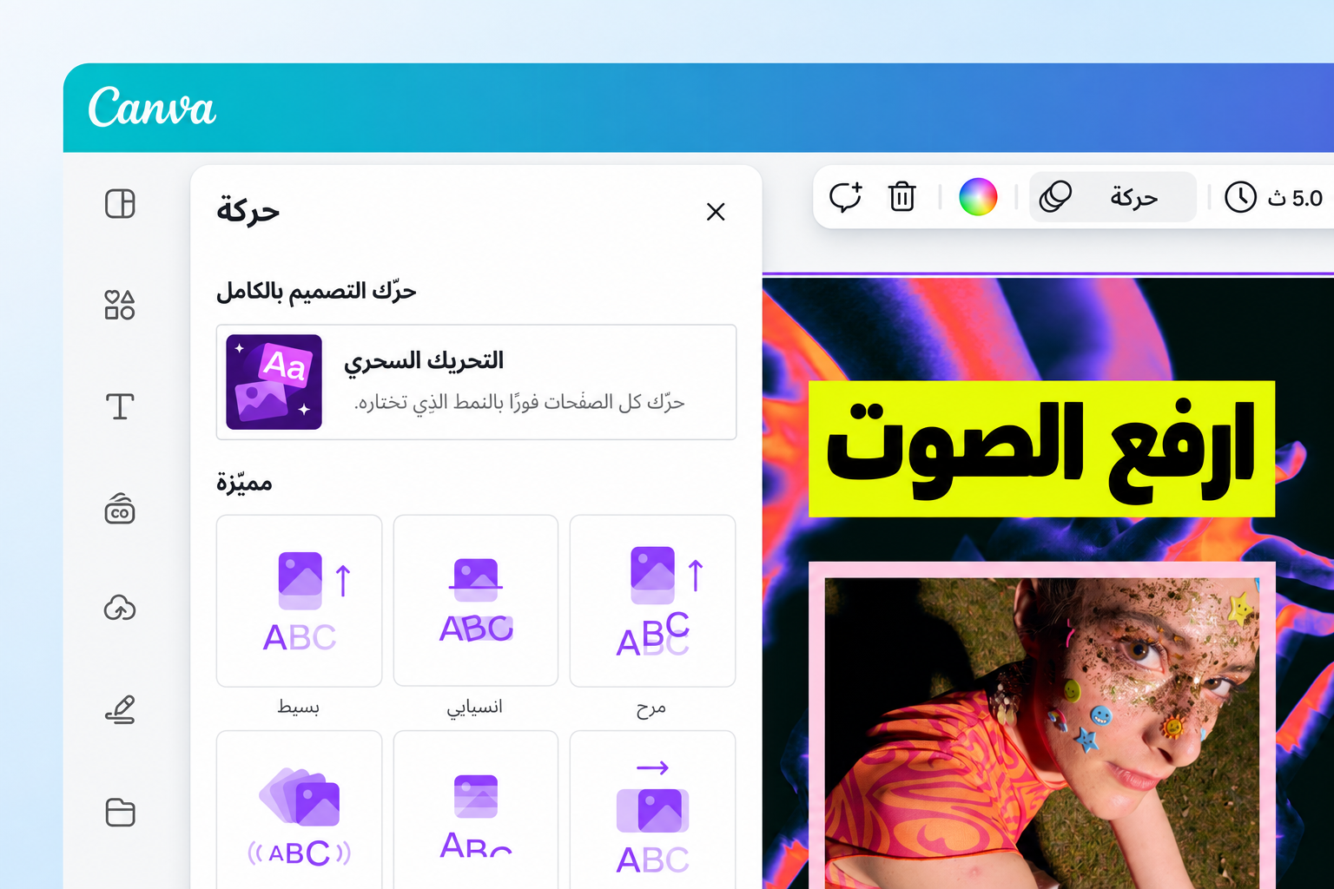Screen dimensions: 1334x889
Task: Apply التحريك السحري magic animate option
Action: (476, 382)
